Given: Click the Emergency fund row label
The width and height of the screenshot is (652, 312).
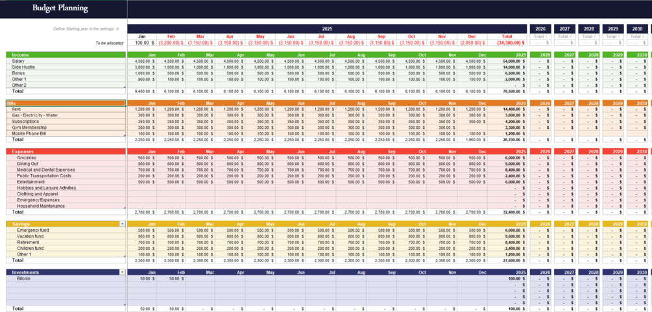Looking at the screenshot, I should point(33,230).
